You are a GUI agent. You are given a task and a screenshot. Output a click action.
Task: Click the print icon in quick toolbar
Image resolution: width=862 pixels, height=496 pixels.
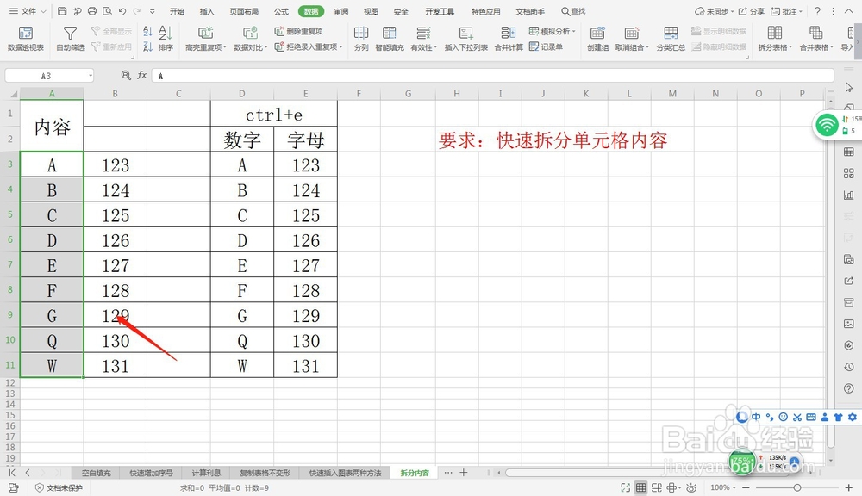point(92,11)
